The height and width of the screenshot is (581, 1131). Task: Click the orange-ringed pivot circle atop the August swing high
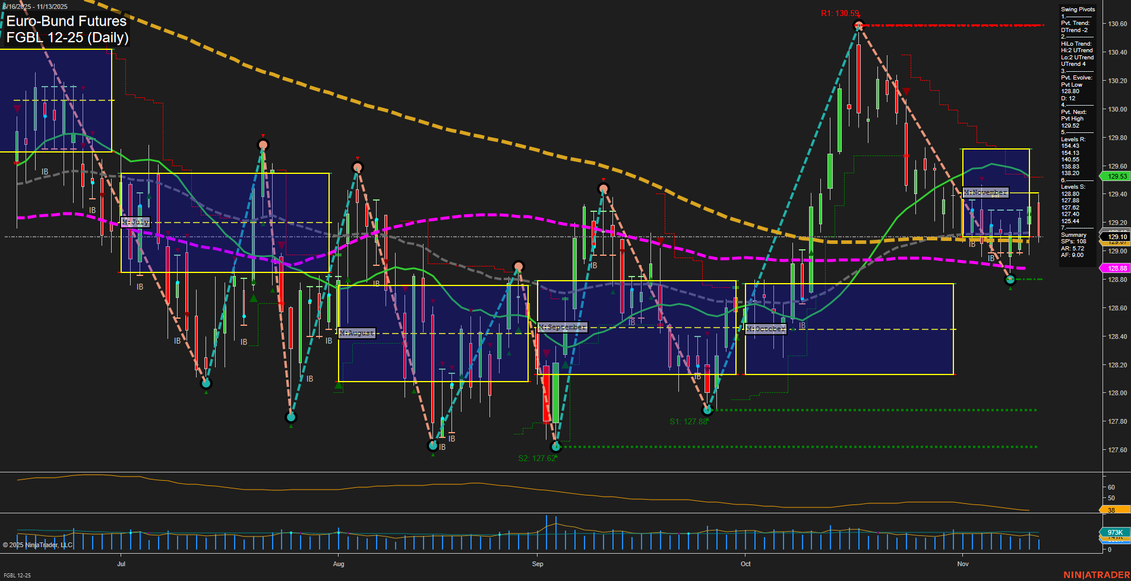pos(358,166)
